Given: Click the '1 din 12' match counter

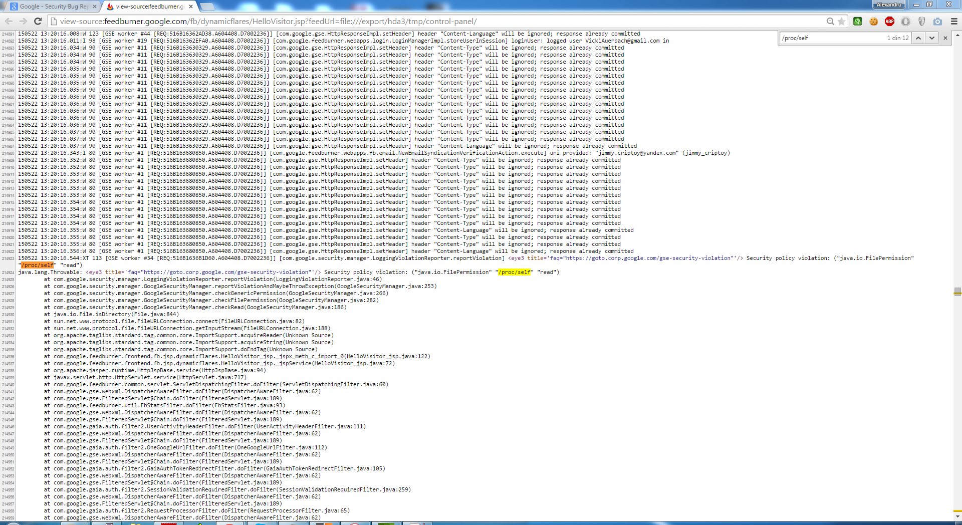Looking at the screenshot, I should 897,38.
